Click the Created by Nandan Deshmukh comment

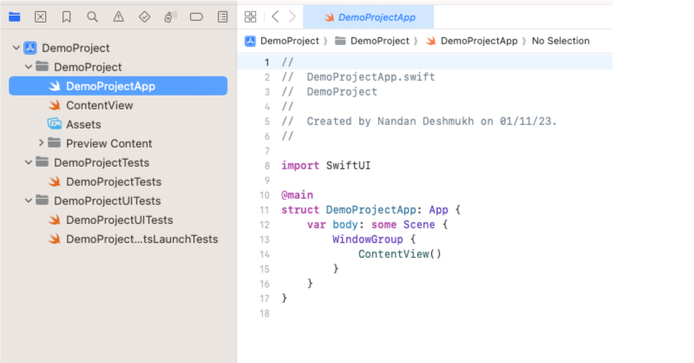(419, 122)
